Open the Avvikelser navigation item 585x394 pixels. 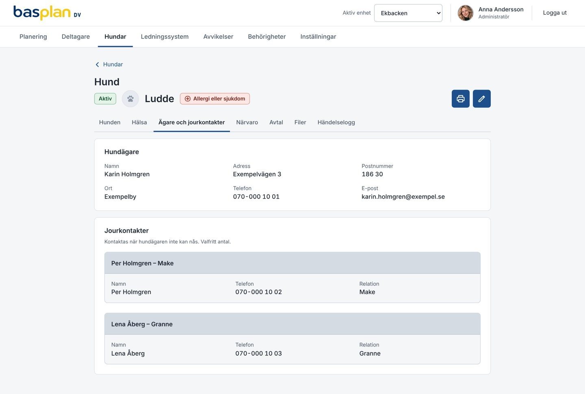click(x=218, y=37)
